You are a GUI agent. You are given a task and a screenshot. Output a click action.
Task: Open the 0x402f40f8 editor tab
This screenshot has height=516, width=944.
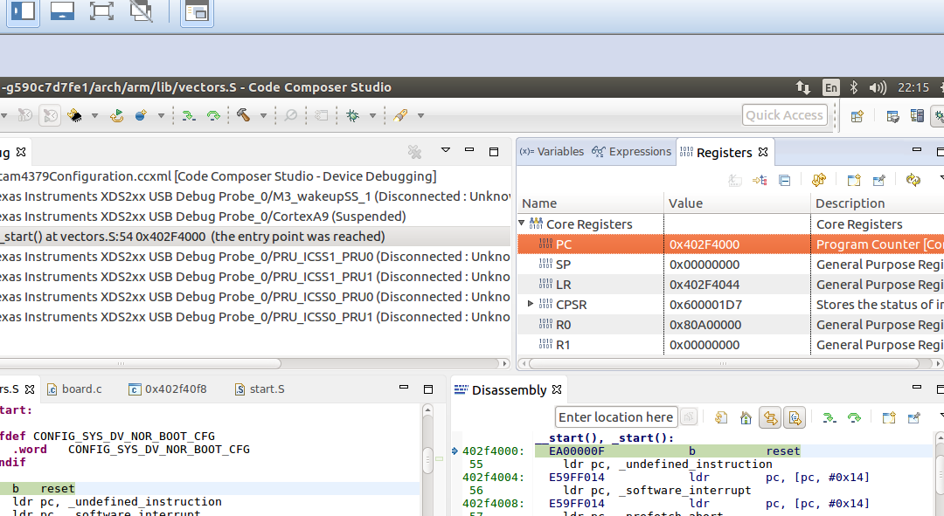pos(168,389)
